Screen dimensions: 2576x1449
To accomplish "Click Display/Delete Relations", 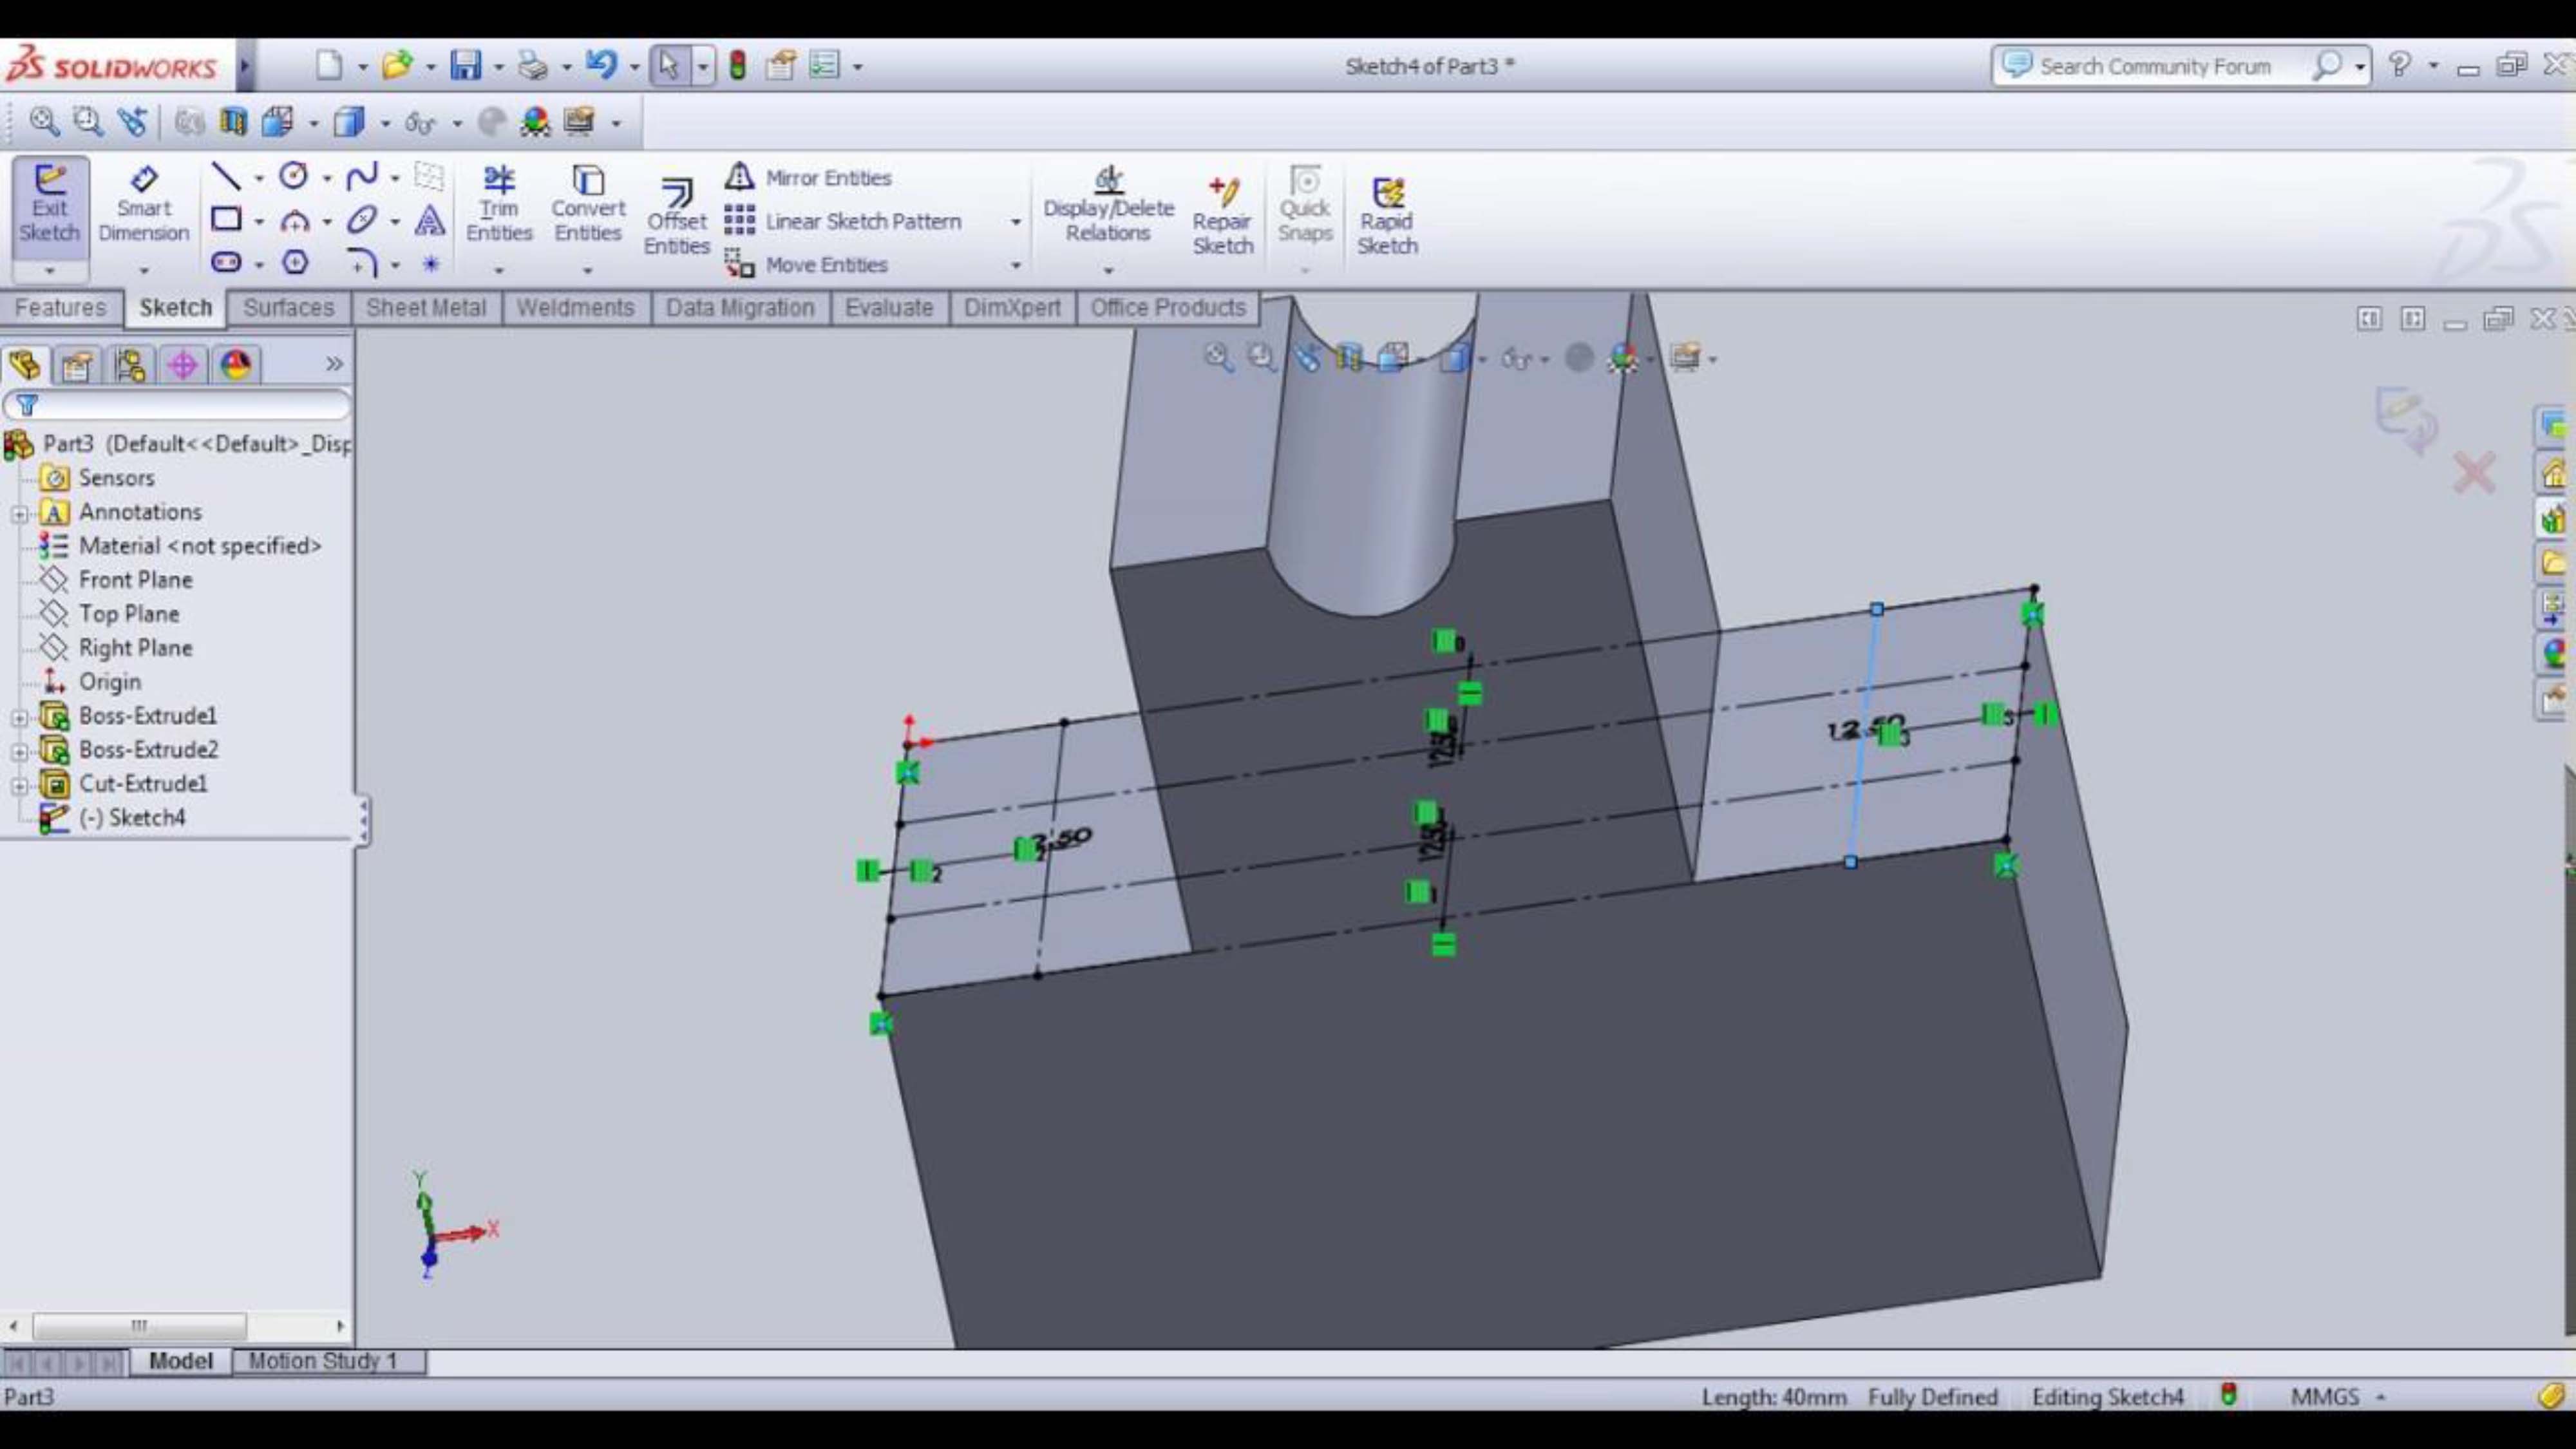I will (1108, 205).
